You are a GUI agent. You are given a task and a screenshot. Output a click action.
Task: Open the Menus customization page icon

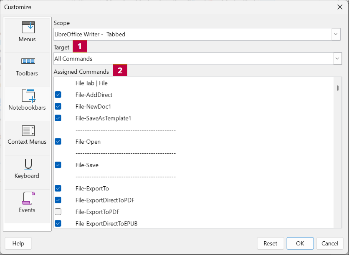[x=28, y=27]
